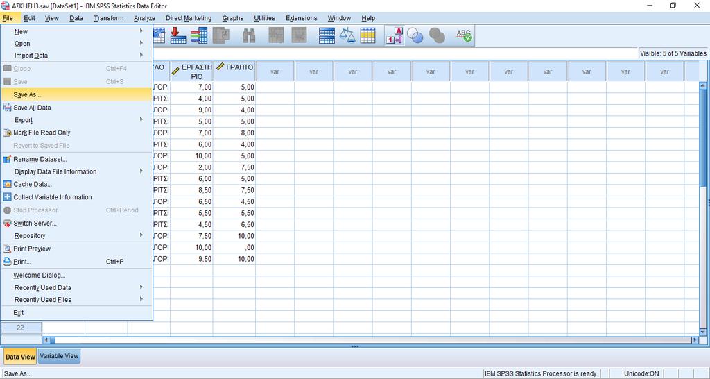Click the ΕΡΓΑΣΤΗΡΙΟ cell showing 2,00
This screenshot has height=379, width=710.
coord(191,167)
